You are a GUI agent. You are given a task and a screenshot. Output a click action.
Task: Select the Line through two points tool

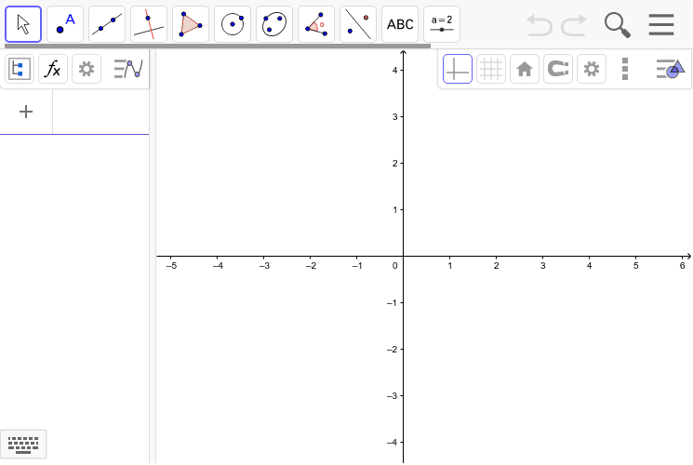tap(107, 24)
